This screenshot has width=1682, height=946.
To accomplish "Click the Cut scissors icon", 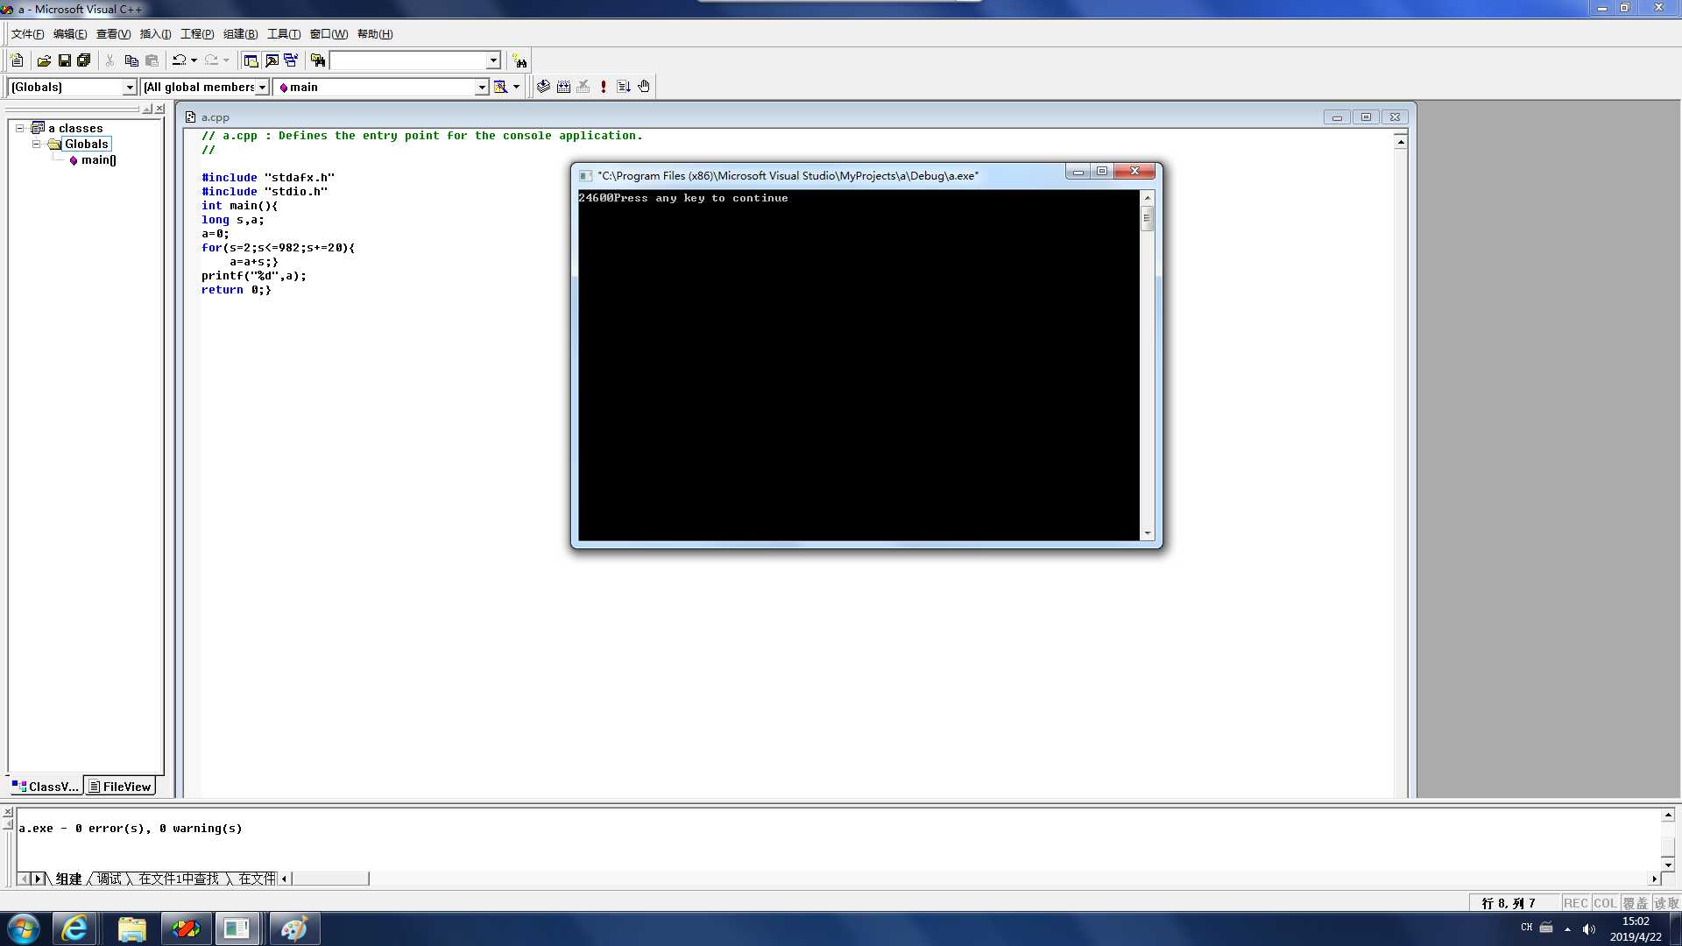I will coord(110,60).
